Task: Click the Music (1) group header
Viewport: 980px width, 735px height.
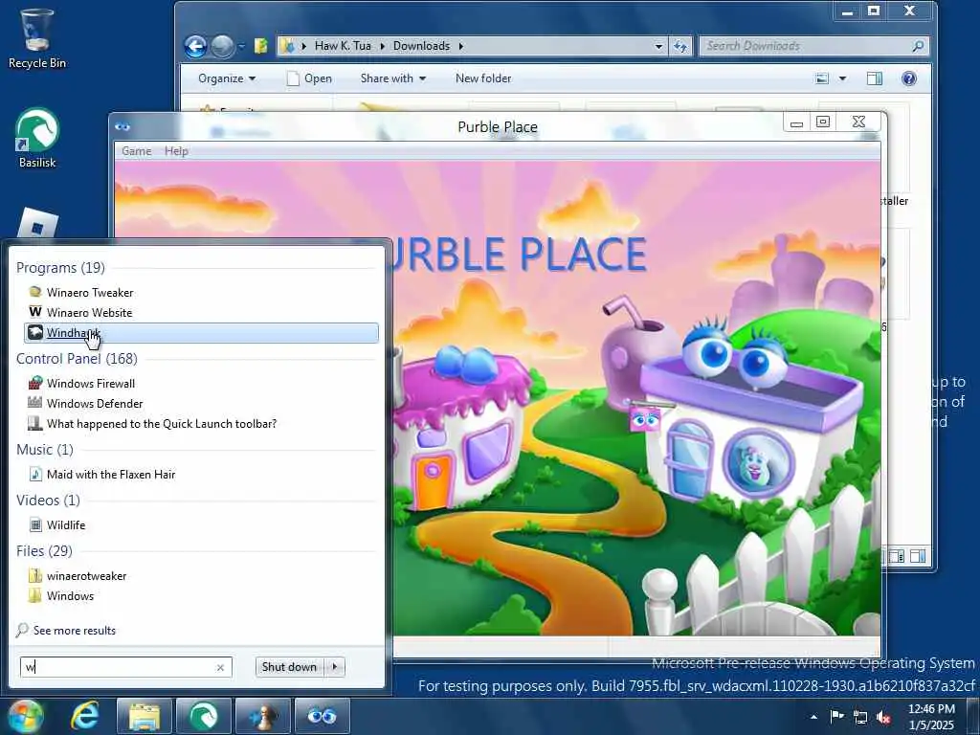Action: 45,450
